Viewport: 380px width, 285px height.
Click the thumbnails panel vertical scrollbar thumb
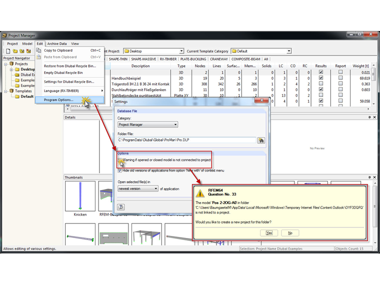[374, 206]
